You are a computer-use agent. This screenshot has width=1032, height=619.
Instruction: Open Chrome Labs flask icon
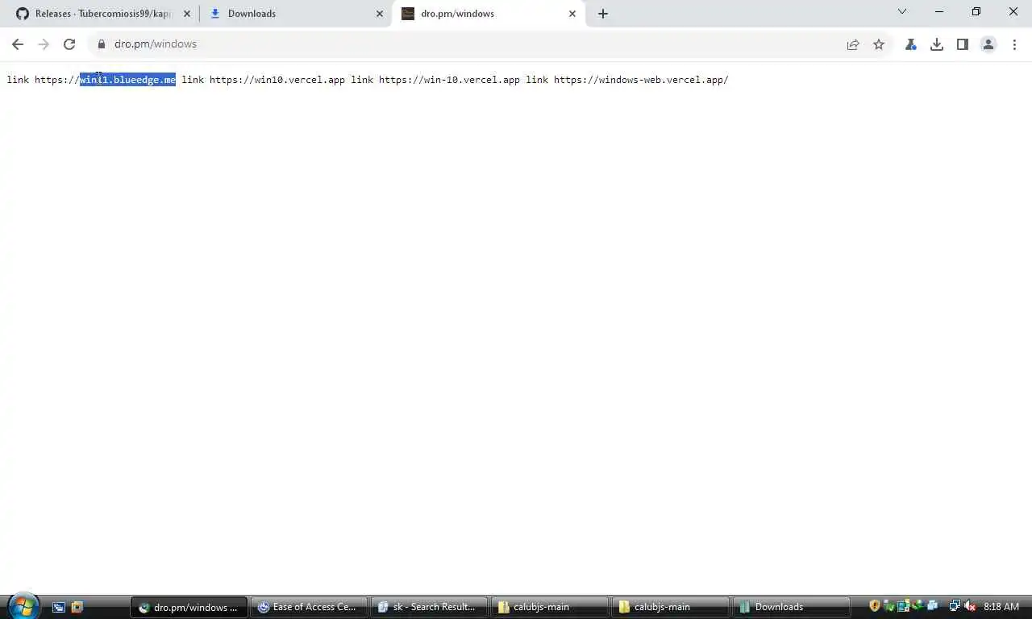tap(911, 44)
